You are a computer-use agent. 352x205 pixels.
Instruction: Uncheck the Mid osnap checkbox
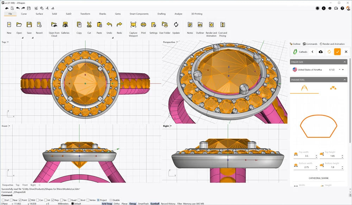[x=29, y=200]
